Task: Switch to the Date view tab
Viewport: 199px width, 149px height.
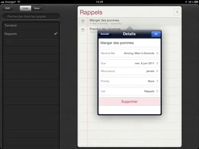Action: [37, 8]
